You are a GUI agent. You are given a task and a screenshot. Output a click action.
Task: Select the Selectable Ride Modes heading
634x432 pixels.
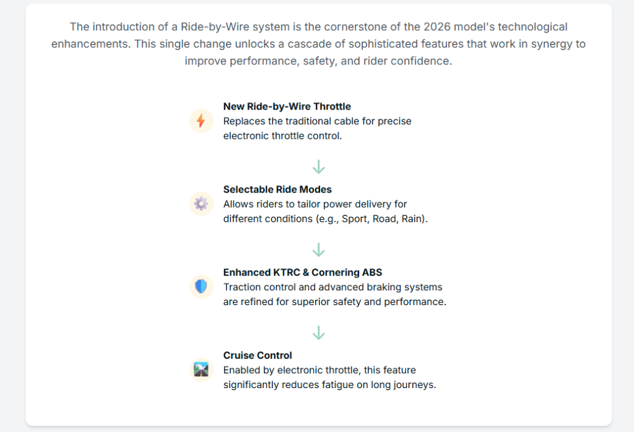pos(278,189)
